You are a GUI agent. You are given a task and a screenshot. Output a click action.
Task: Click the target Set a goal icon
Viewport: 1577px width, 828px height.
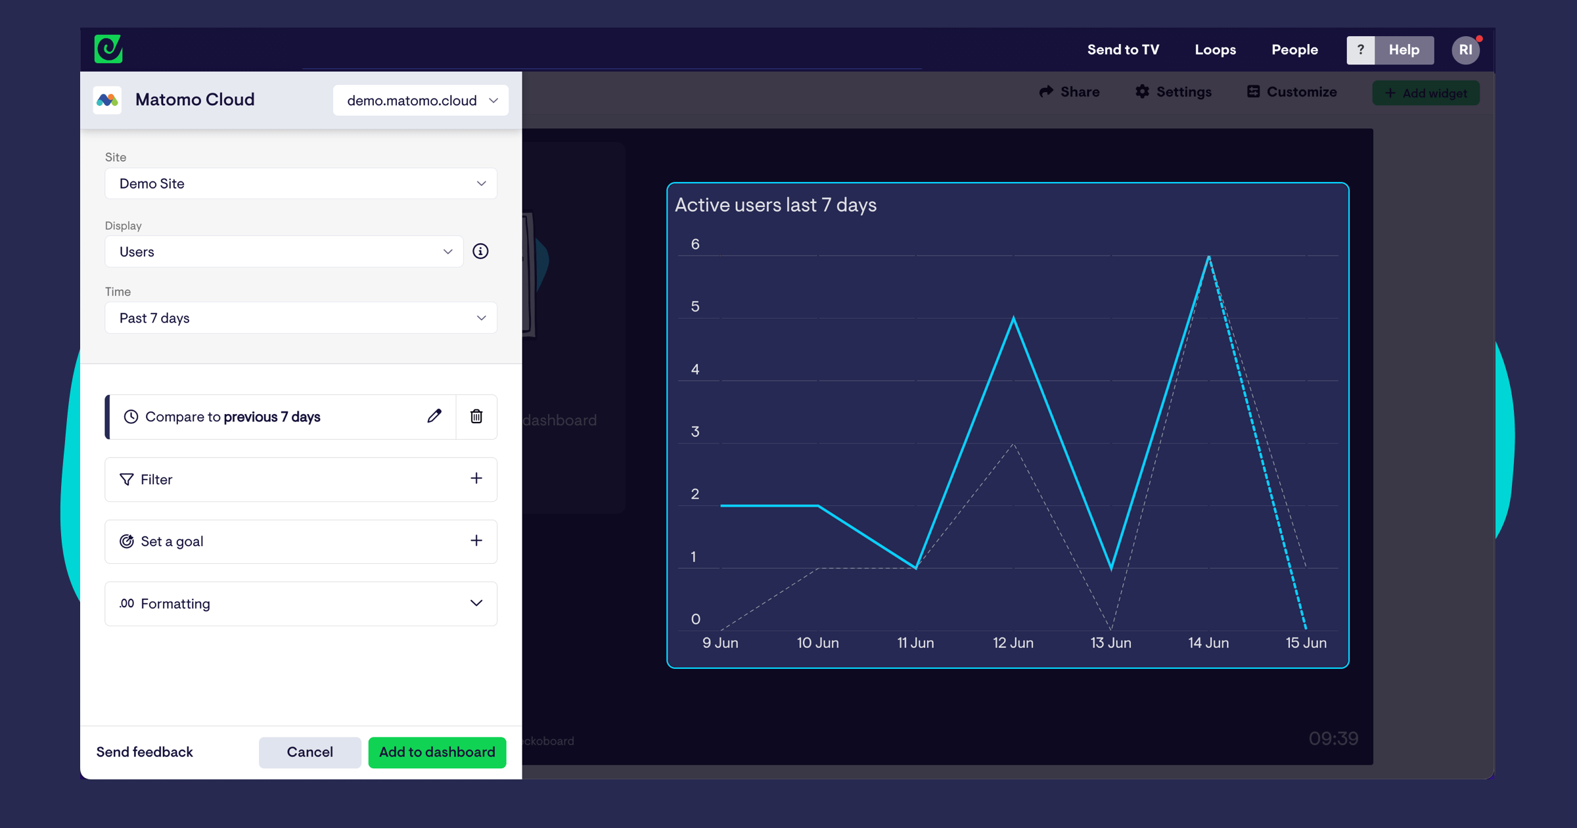tap(126, 541)
